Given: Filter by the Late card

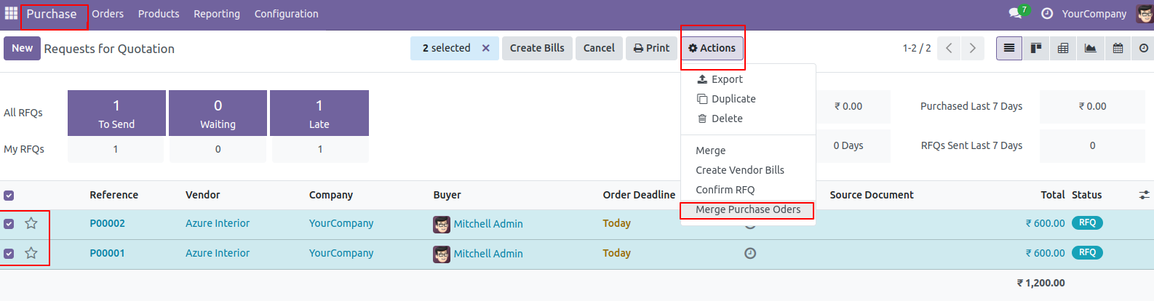Looking at the screenshot, I should click(x=319, y=113).
